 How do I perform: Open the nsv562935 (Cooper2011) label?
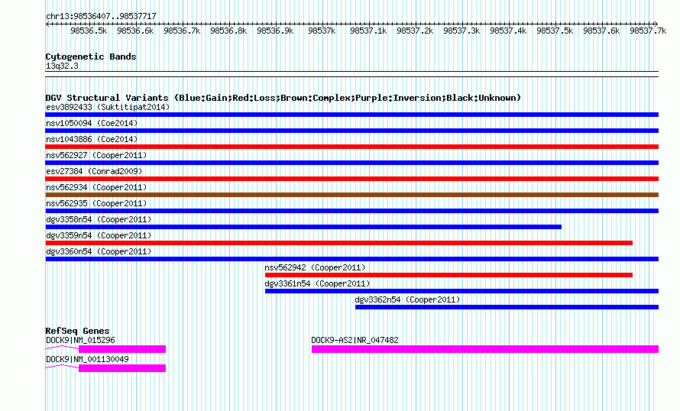point(96,203)
